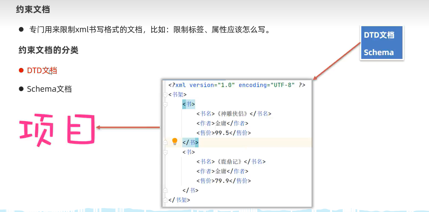The width and height of the screenshot is (429, 212).
Task: Click DTD文档 label in blue box
Action: (x=379, y=35)
